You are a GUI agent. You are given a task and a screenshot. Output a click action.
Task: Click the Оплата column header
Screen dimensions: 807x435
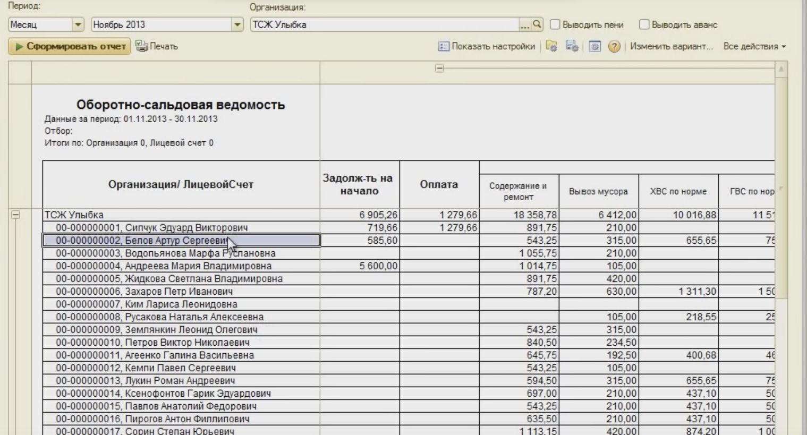(439, 184)
